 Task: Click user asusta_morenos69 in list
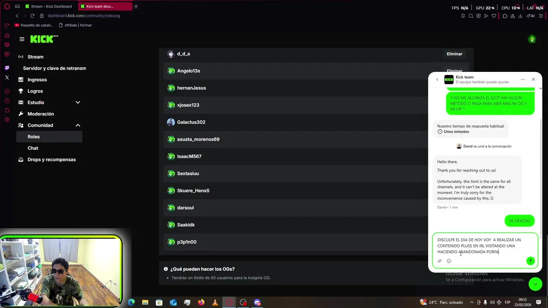(198, 139)
